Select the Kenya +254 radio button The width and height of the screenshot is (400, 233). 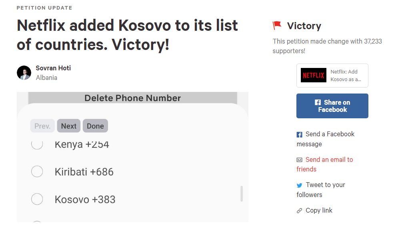[37, 145]
